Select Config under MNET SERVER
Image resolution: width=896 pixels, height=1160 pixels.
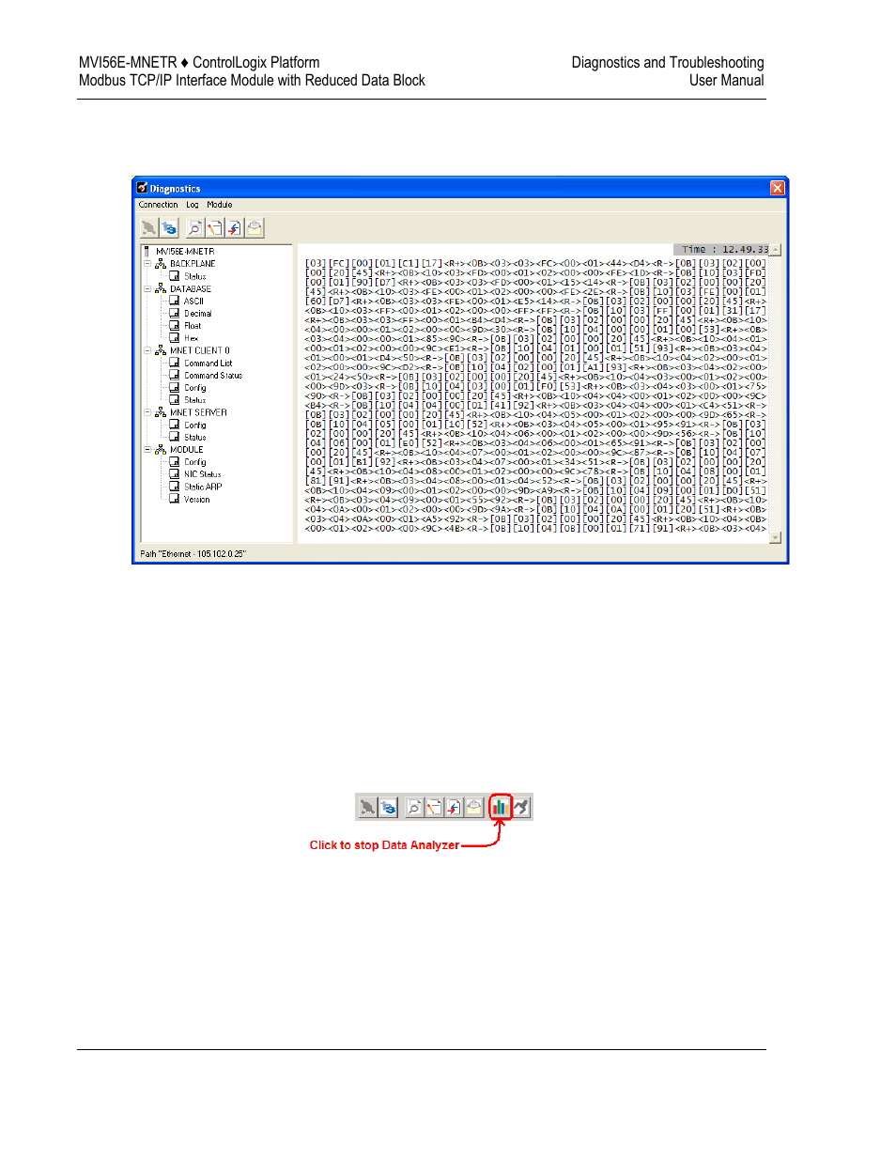[x=195, y=425]
